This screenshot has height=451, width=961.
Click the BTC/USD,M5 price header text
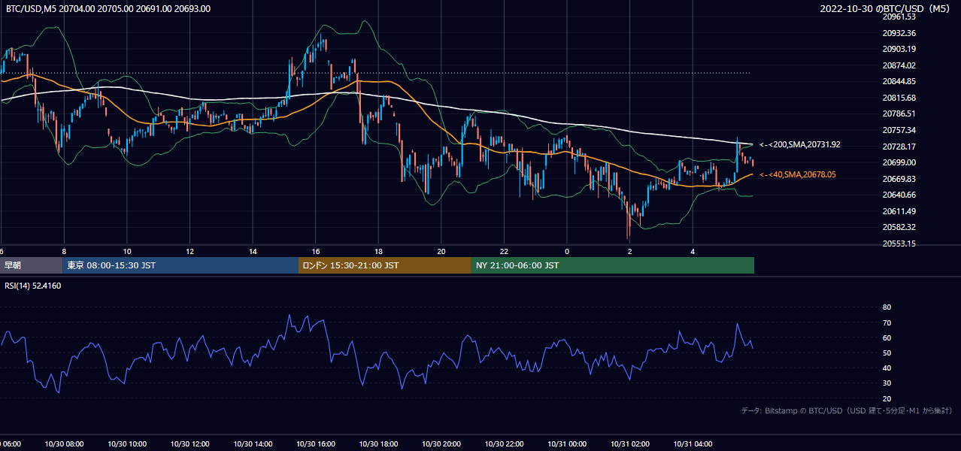(x=108, y=9)
